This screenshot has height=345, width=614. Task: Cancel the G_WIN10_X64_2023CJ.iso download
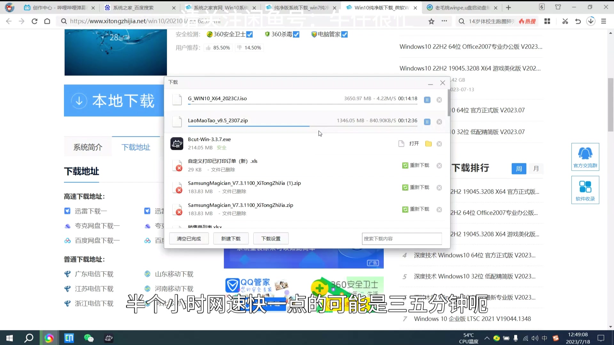pyautogui.click(x=439, y=100)
